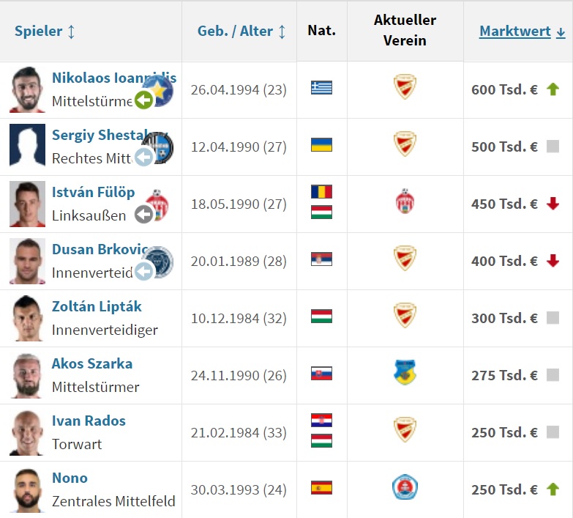This screenshot has width=573, height=518.
Task: Open Zoltán Lipták player profile
Action: [97, 306]
